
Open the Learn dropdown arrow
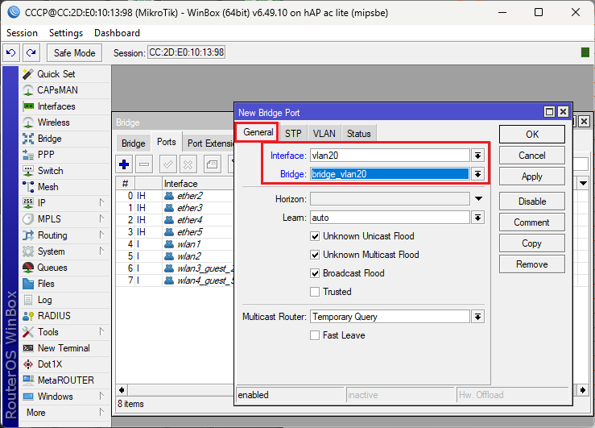[x=477, y=218]
